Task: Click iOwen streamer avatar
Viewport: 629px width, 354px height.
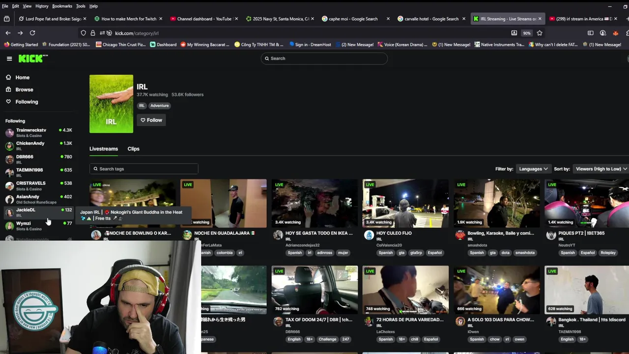Action: coord(460,322)
